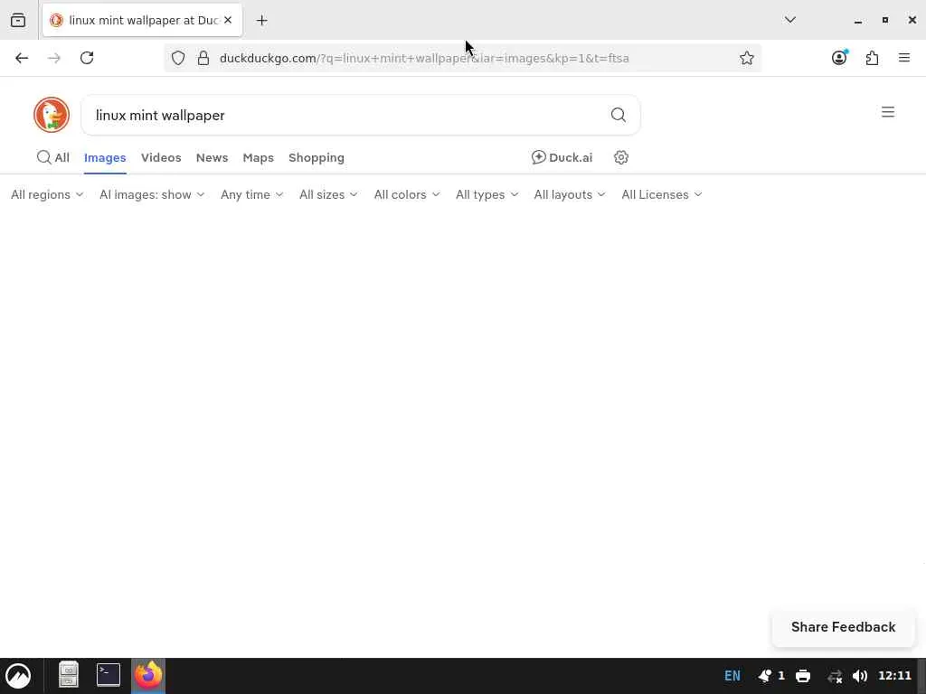This screenshot has width=926, height=694.
Task: List all tabs dropdown arrow
Action: [790, 20]
